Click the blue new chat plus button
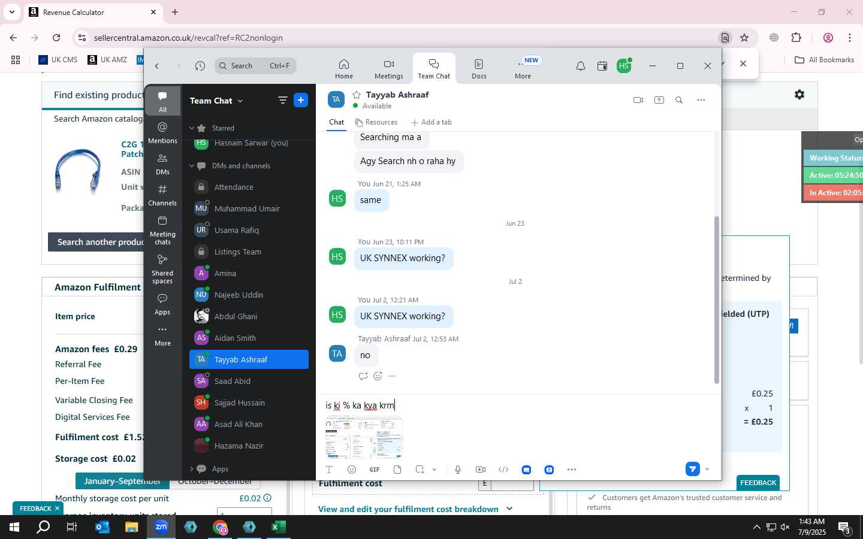Screen dimensions: 863x539 pyautogui.click(x=301, y=100)
